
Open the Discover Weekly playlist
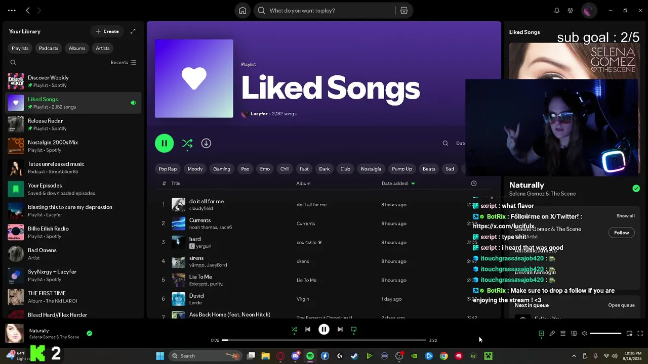(x=73, y=81)
